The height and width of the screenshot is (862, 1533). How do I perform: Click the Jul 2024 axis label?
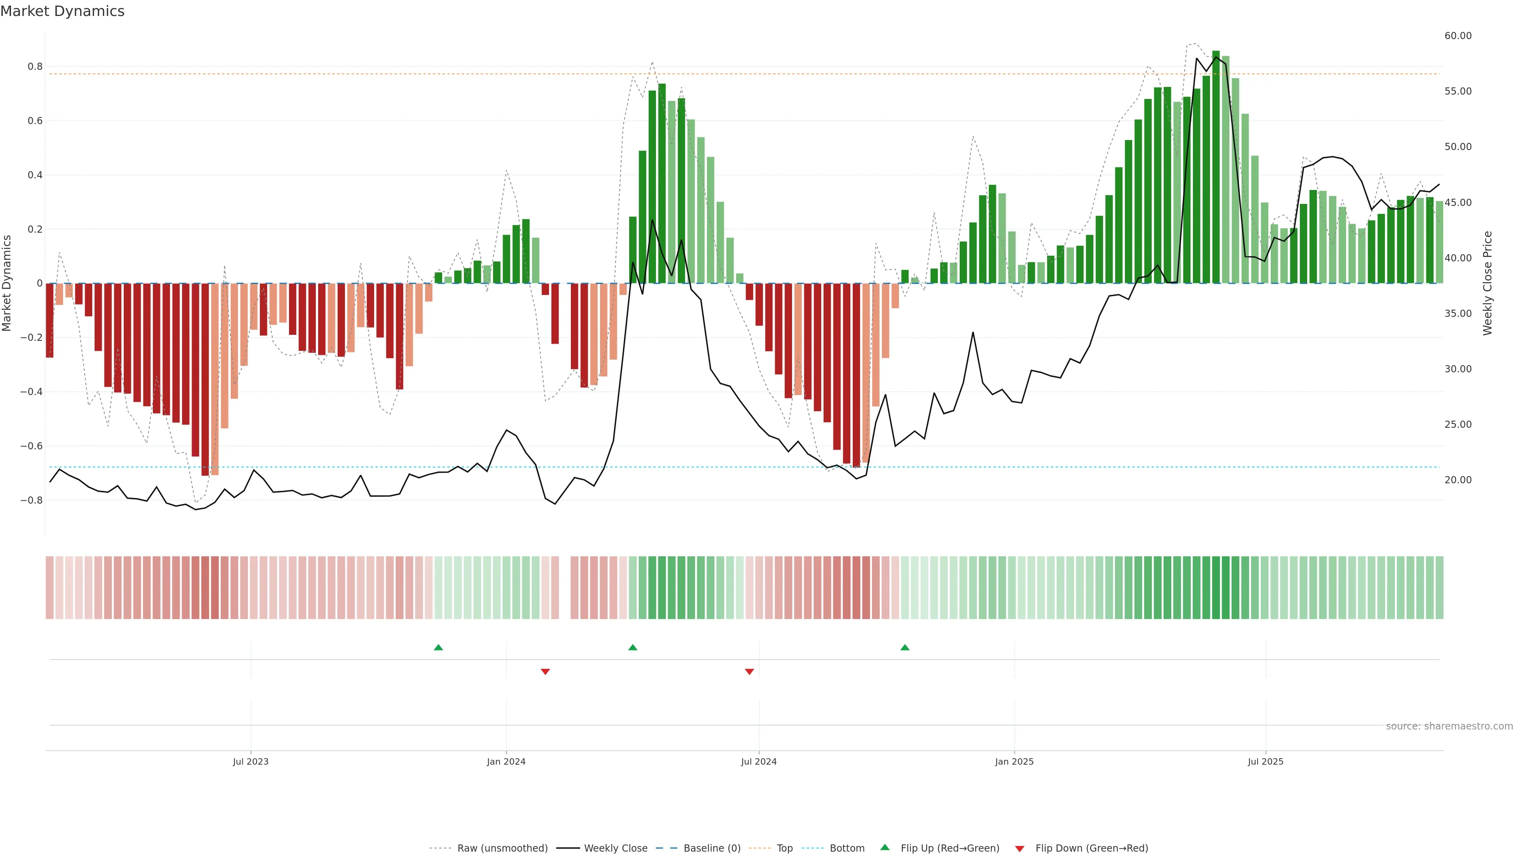coord(759,761)
